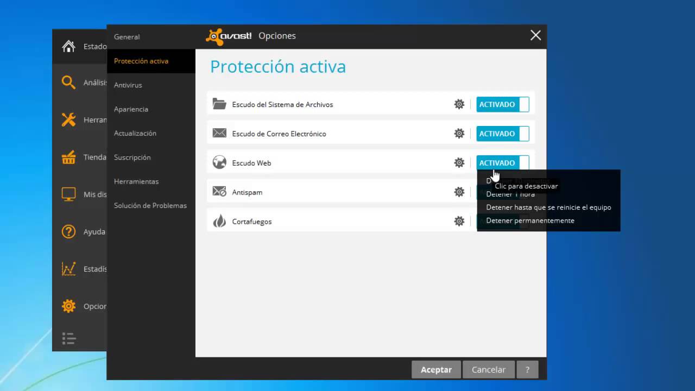
Task: Toggle Escudo Web ACTIVADO switch
Action: (x=503, y=163)
